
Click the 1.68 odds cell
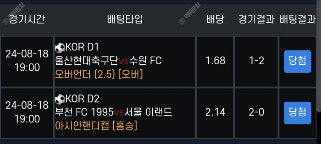[215, 61]
